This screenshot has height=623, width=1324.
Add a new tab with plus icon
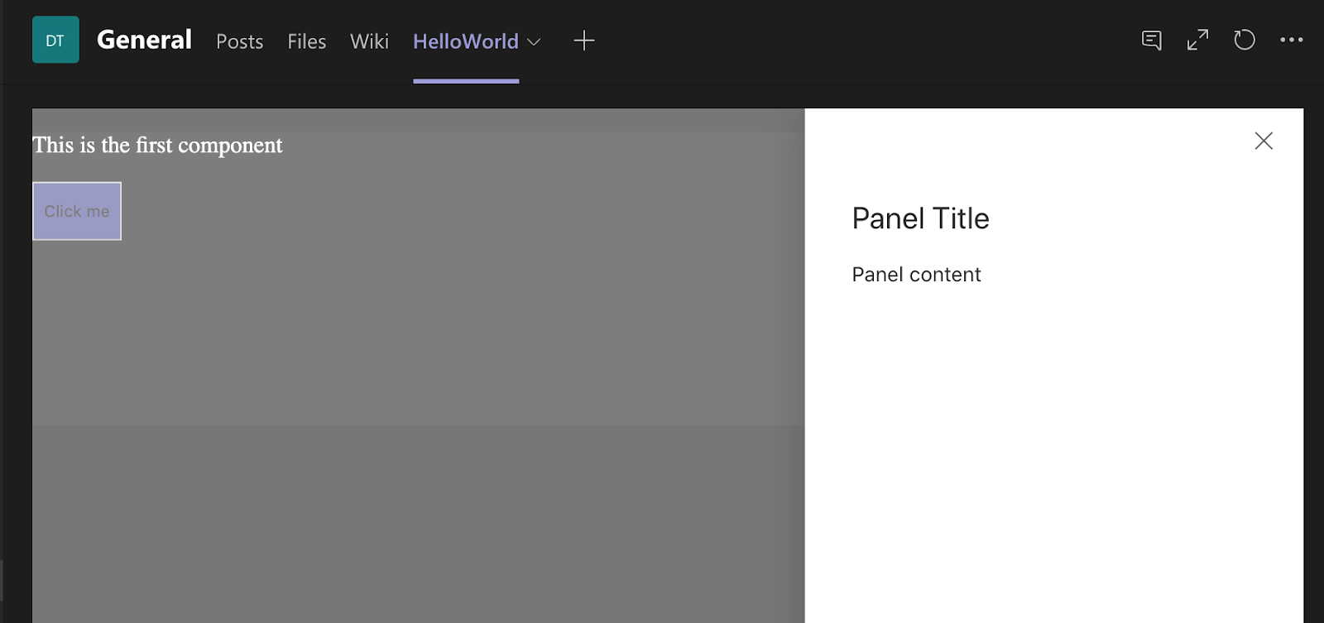pos(584,41)
